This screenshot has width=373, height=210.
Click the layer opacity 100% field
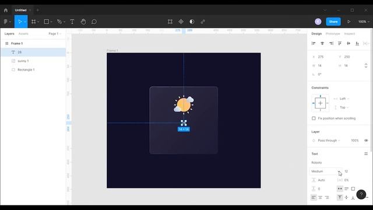click(x=354, y=141)
